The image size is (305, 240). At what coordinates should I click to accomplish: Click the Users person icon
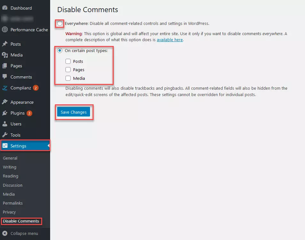(x=5, y=124)
